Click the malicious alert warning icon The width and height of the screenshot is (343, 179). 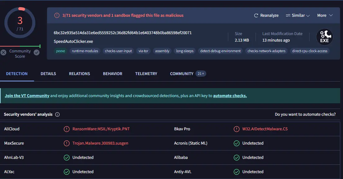[x=57, y=16]
